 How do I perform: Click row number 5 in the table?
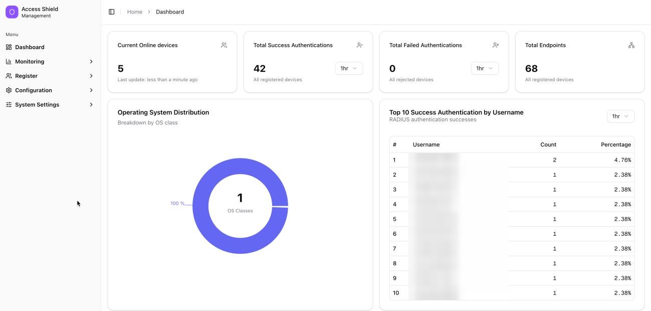(394, 219)
